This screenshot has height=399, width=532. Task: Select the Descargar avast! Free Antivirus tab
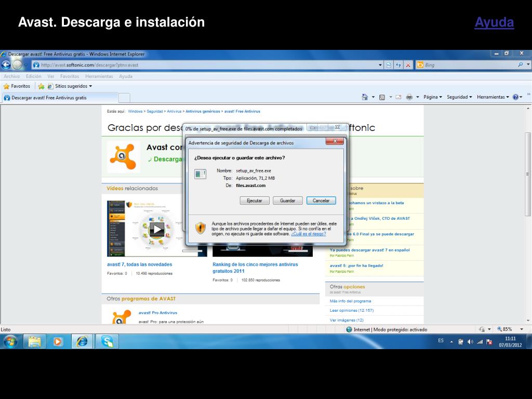click(59, 98)
